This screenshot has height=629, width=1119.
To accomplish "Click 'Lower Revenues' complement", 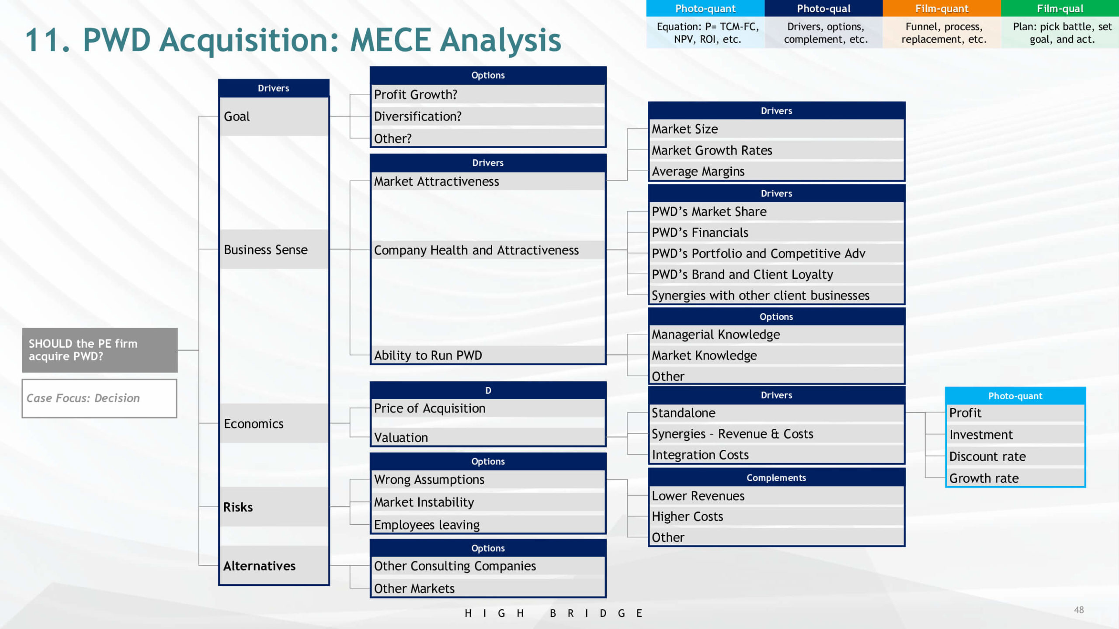I will (776, 496).
